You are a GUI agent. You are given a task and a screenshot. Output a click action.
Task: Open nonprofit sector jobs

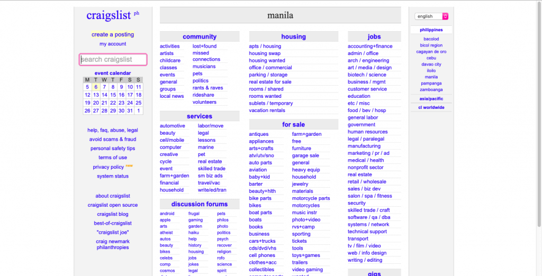[x=365, y=168]
